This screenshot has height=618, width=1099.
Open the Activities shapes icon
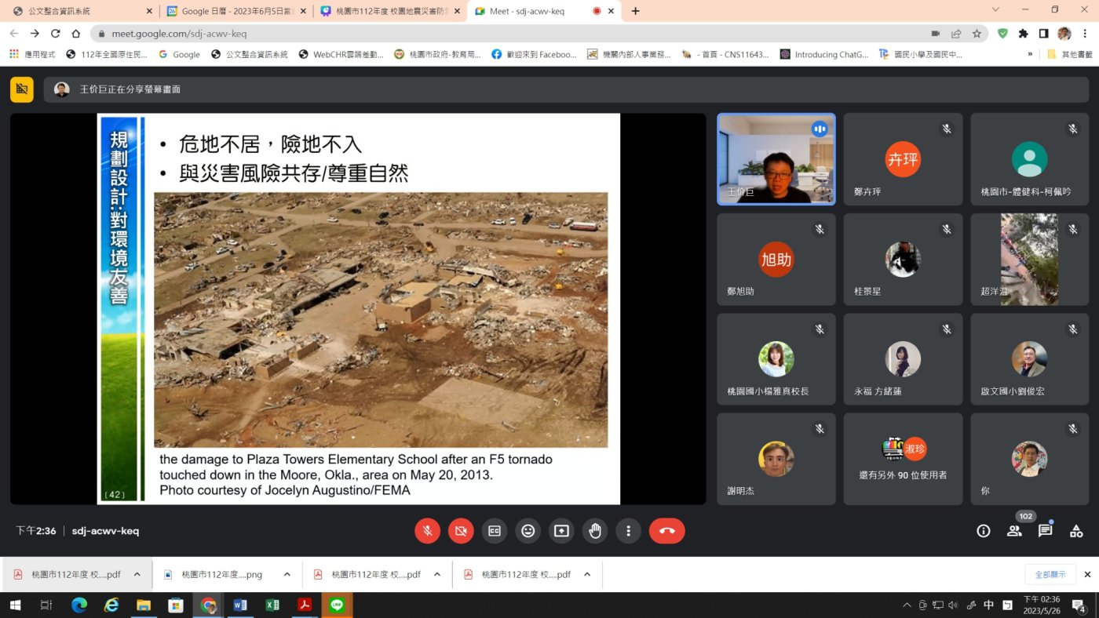pos(1076,531)
